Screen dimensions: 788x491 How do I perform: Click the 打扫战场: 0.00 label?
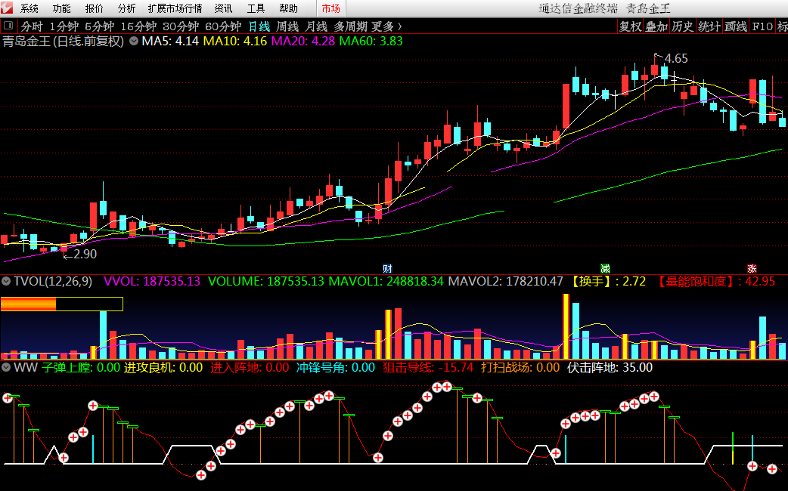(520, 368)
